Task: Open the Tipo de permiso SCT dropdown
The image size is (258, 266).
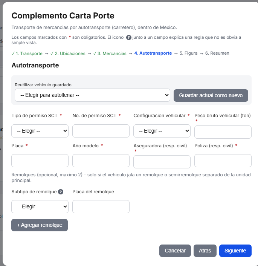Action: point(40,131)
